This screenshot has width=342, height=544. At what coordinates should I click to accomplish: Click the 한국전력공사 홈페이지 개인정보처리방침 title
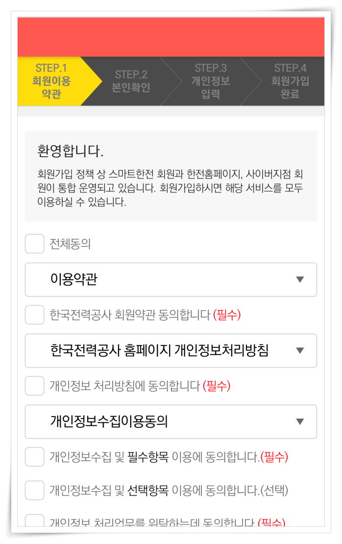coord(159,350)
